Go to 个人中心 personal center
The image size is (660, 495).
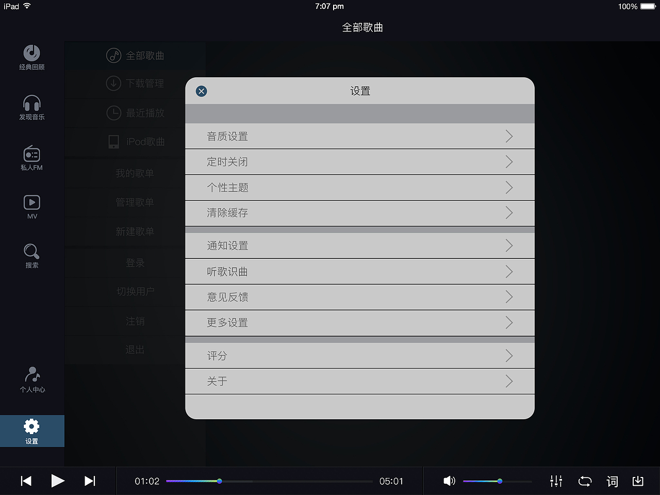pyautogui.click(x=31, y=380)
